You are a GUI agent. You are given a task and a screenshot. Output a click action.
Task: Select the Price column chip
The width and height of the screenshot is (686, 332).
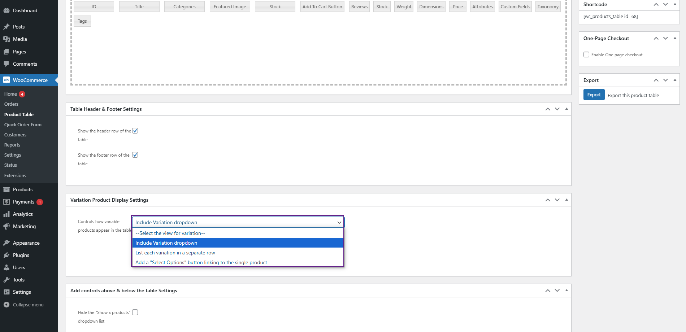coord(458,6)
